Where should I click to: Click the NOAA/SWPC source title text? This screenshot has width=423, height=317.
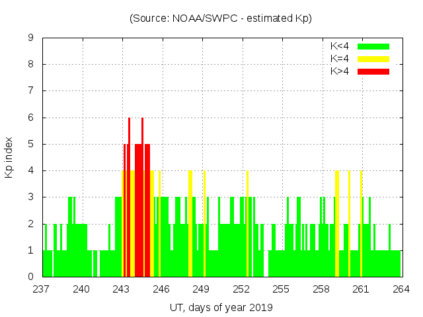tap(221, 18)
